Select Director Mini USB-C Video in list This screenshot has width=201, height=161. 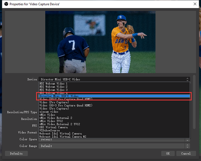pyautogui.click(x=114, y=96)
